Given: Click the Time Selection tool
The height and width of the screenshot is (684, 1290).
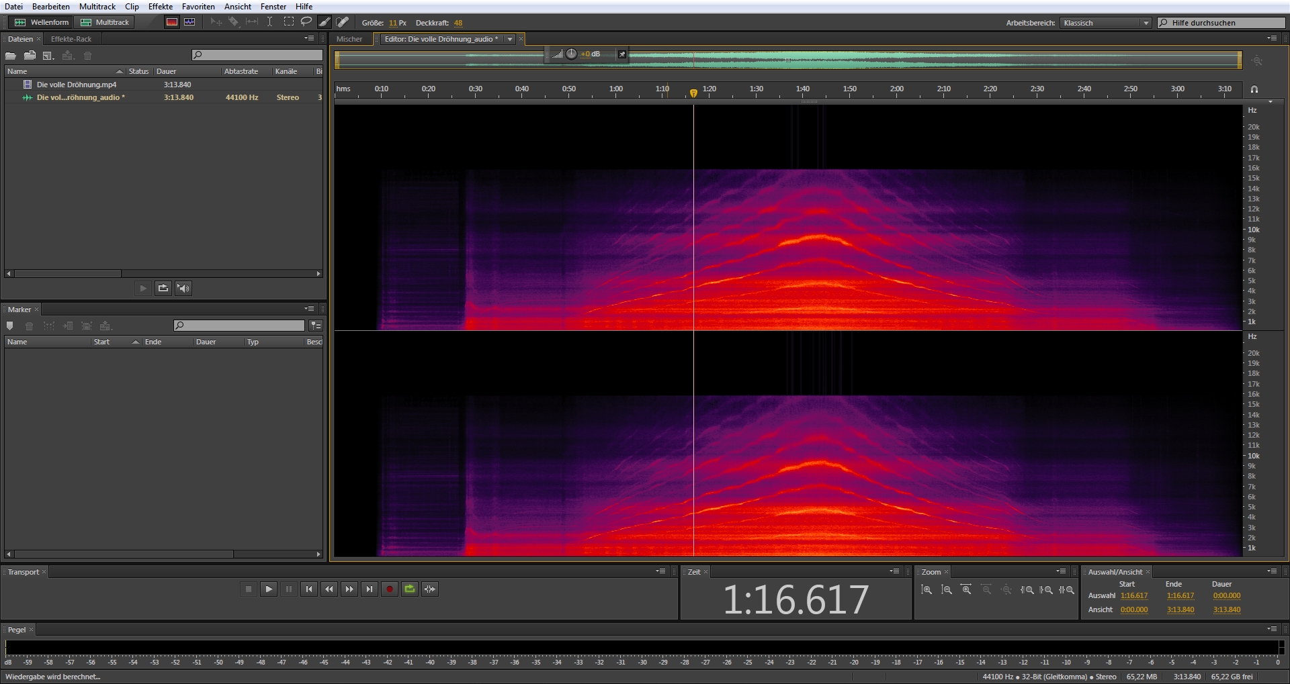Looking at the screenshot, I should (269, 22).
